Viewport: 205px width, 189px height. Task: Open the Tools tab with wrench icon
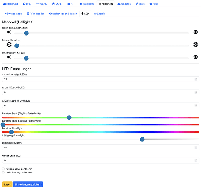(x=140, y=4)
